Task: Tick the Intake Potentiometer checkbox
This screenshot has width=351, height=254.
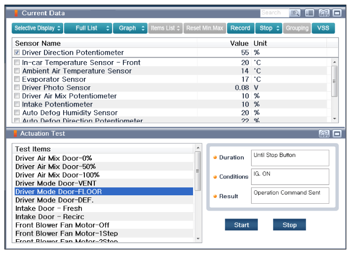Action: [17, 104]
